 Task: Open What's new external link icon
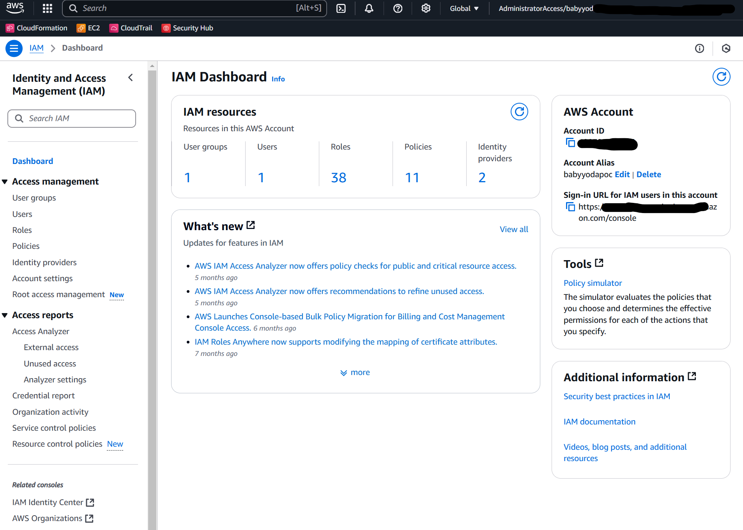click(251, 225)
